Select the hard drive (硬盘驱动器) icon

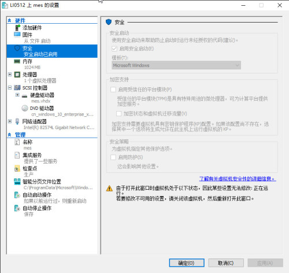(25, 95)
